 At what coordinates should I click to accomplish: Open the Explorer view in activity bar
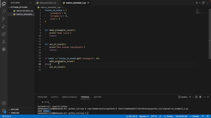(4, 4)
